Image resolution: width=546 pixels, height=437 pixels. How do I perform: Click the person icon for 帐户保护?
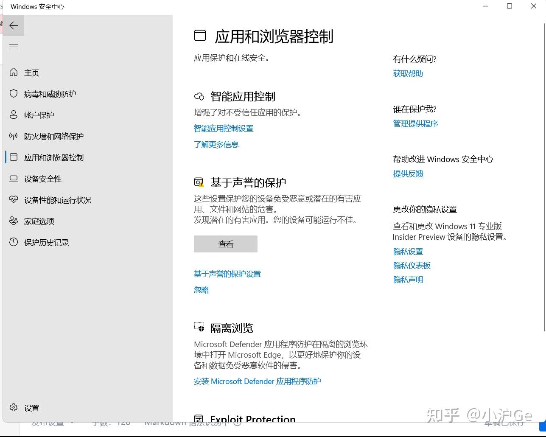coord(14,115)
